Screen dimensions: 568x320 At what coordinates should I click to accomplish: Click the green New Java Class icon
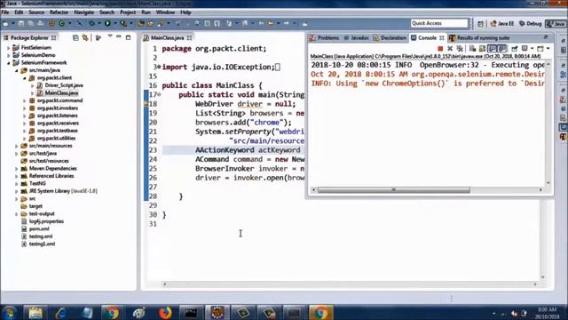(62, 24)
